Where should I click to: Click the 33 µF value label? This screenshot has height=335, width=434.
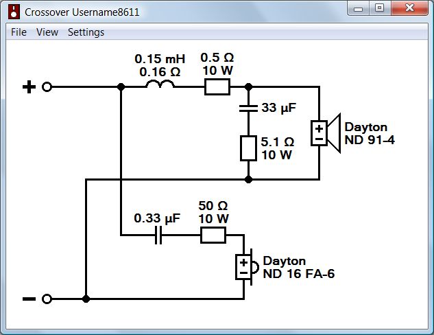279,108
